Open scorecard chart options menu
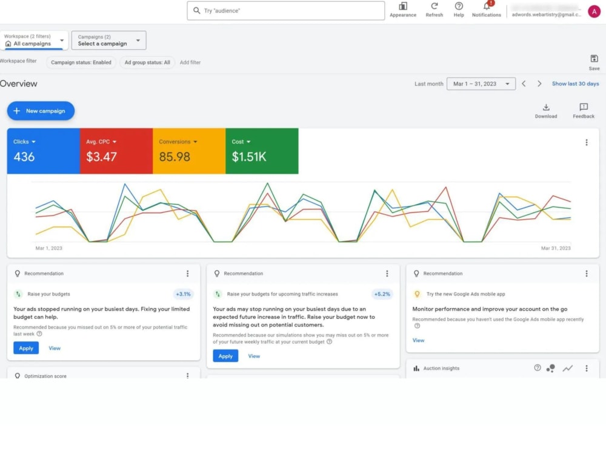 pos(586,142)
